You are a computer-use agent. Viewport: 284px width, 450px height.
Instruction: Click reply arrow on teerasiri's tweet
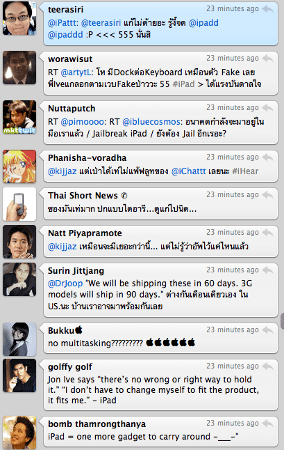(x=268, y=9)
